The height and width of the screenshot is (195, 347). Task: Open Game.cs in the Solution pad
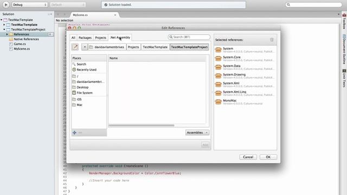pyautogui.click(x=20, y=44)
